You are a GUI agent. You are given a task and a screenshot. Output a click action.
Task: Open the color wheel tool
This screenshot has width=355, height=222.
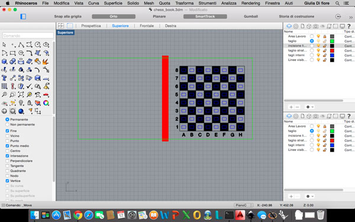pos(46,103)
